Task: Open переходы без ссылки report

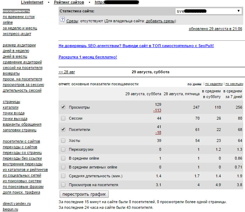Action: pyautogui.click(x=22, y=159)
